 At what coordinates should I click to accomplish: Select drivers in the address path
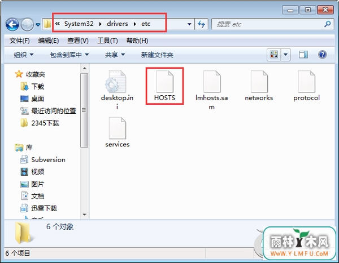point(118,24)
